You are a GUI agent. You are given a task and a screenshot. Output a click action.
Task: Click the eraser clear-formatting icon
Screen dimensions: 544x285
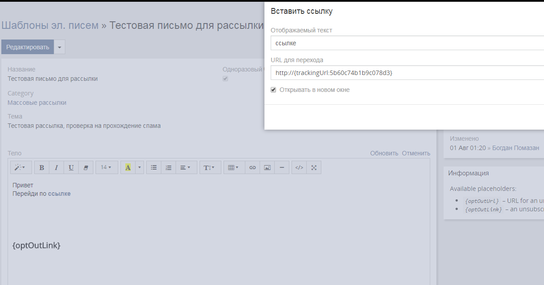click(86, 167)
